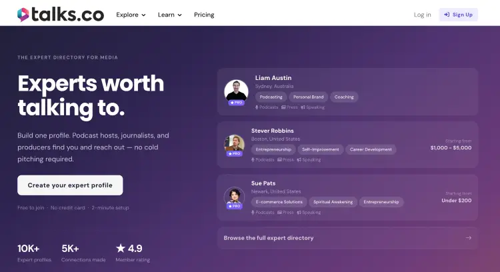Click the Sign Up button
The height and width of the screenshot is (272, 500).
tap(458, 15)
